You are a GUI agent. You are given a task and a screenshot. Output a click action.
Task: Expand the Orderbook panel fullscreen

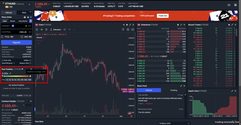[x=181, y=25]
